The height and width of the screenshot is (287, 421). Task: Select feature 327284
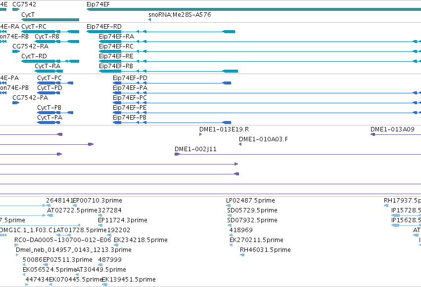tap(100, 215)
